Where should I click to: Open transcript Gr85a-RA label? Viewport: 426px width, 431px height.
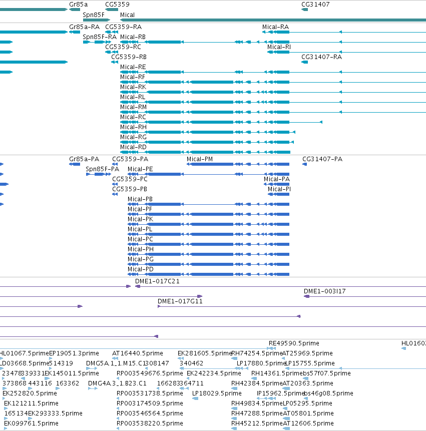click(85, 27)
